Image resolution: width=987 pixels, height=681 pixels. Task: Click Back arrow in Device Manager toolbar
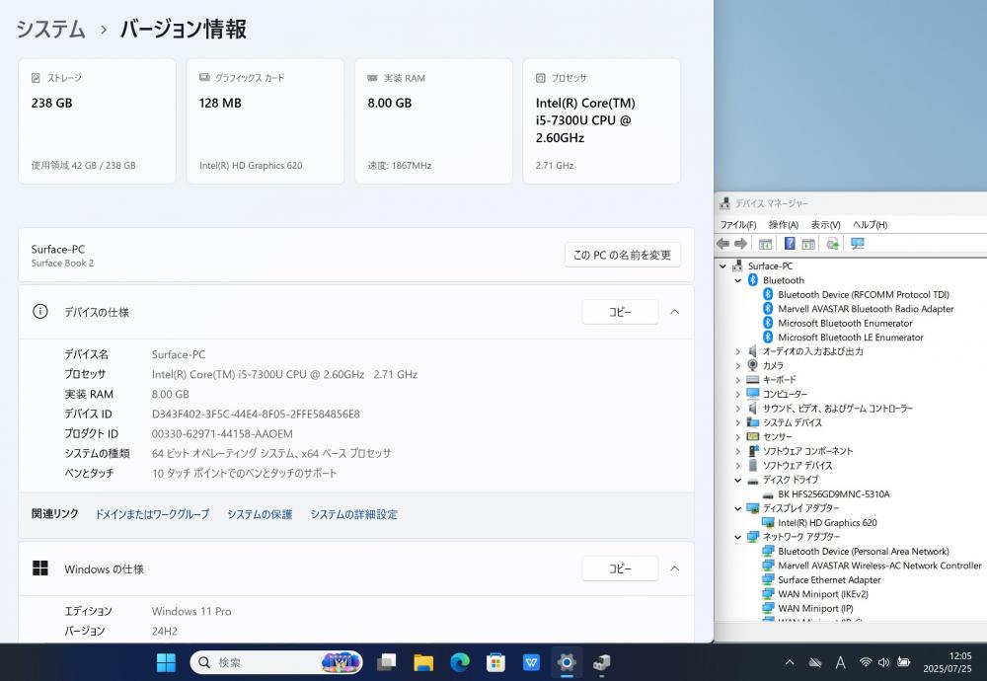point(722,244)
